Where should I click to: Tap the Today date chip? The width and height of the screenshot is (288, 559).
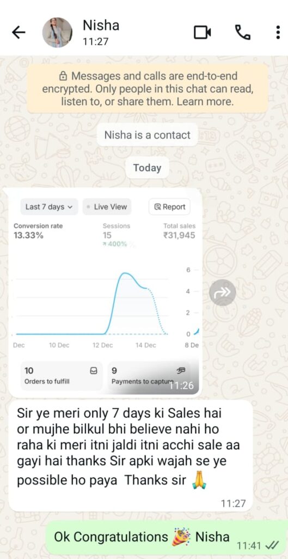(147, 168)
